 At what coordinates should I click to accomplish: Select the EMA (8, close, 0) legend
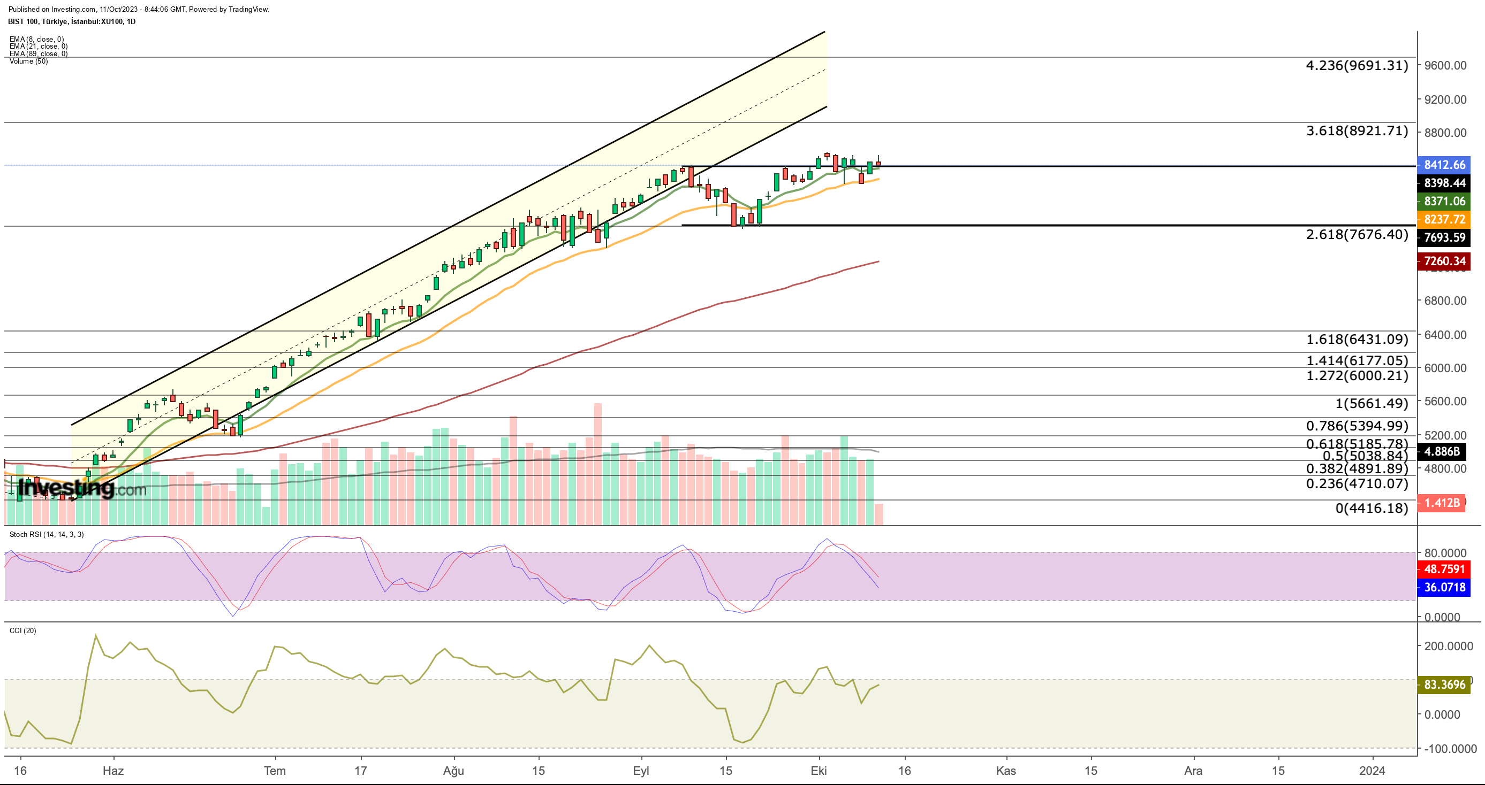[37, 39]
